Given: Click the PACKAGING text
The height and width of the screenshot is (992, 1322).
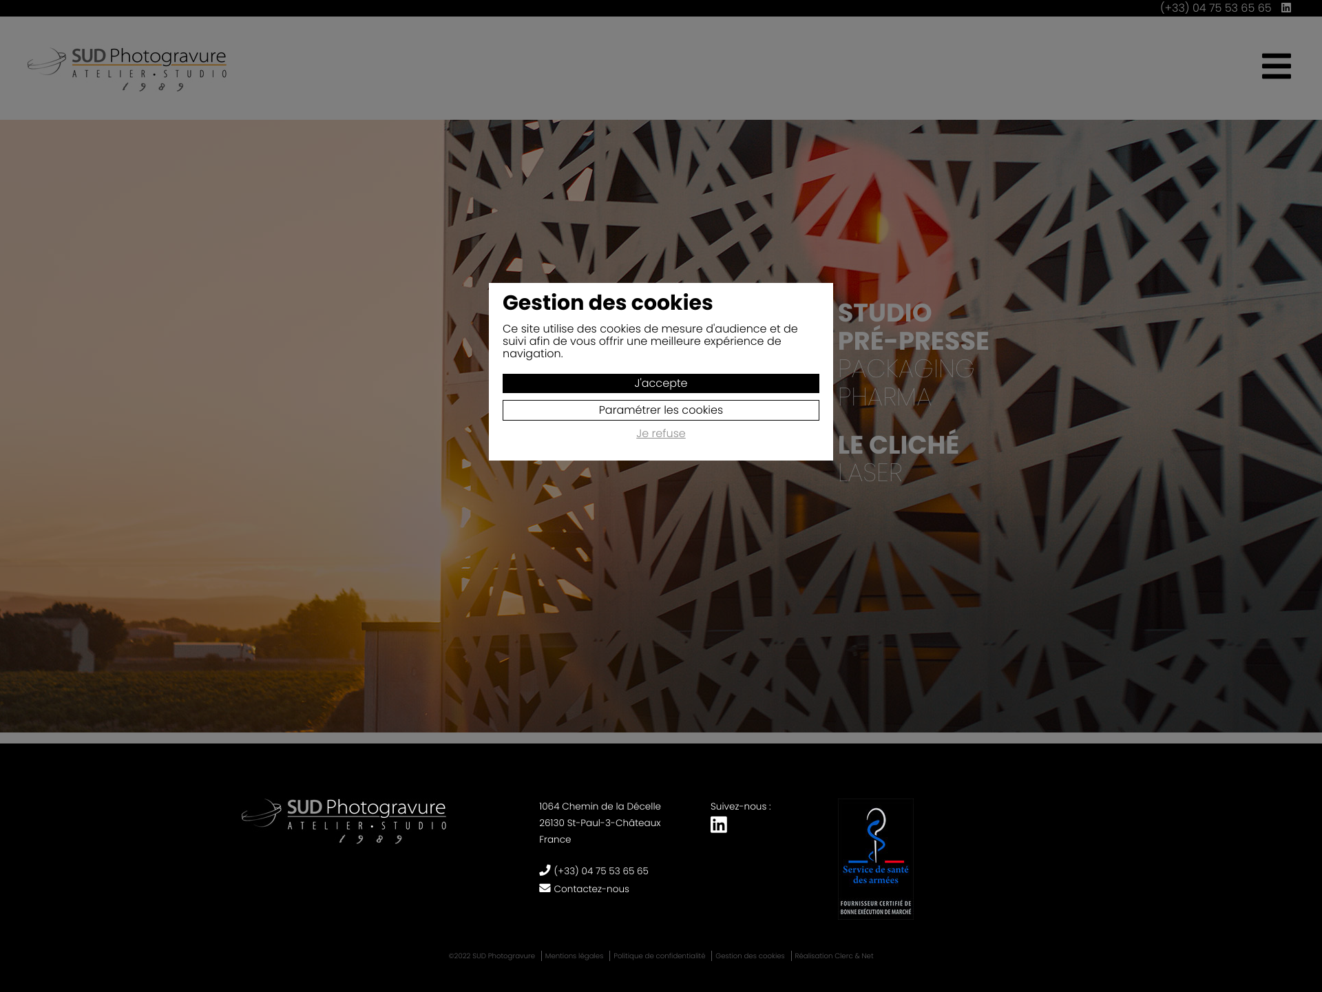Looking at the screenshot, I should point(905,369).
